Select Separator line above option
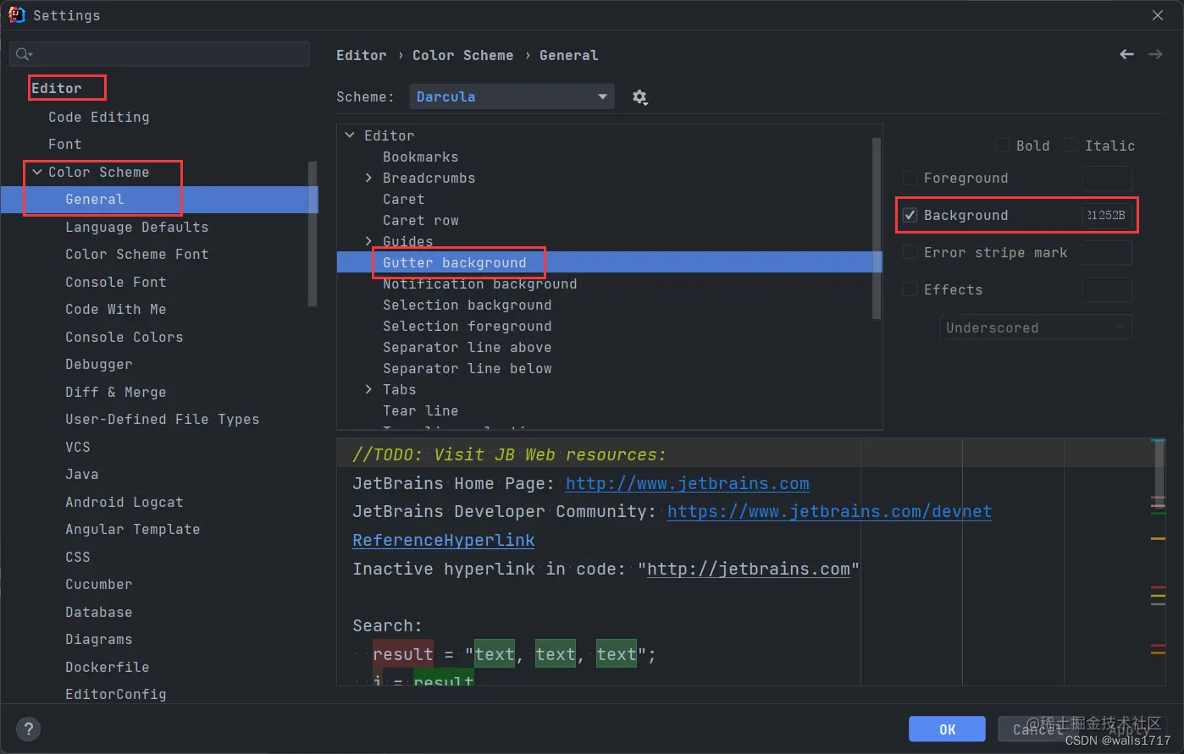The width and height of the screenshot is (1184, 754). 467,347
